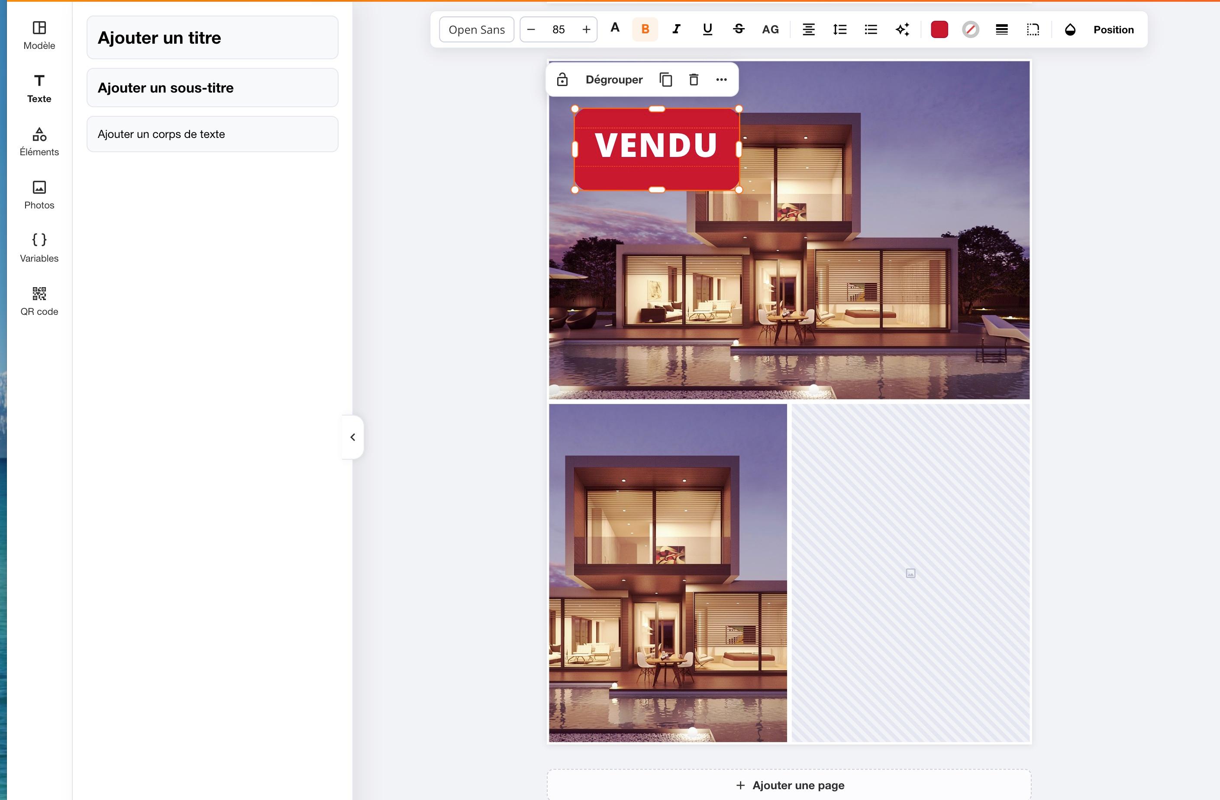
Task: Delete the selected element with trash icon
Action: click(x=694, y=80)
